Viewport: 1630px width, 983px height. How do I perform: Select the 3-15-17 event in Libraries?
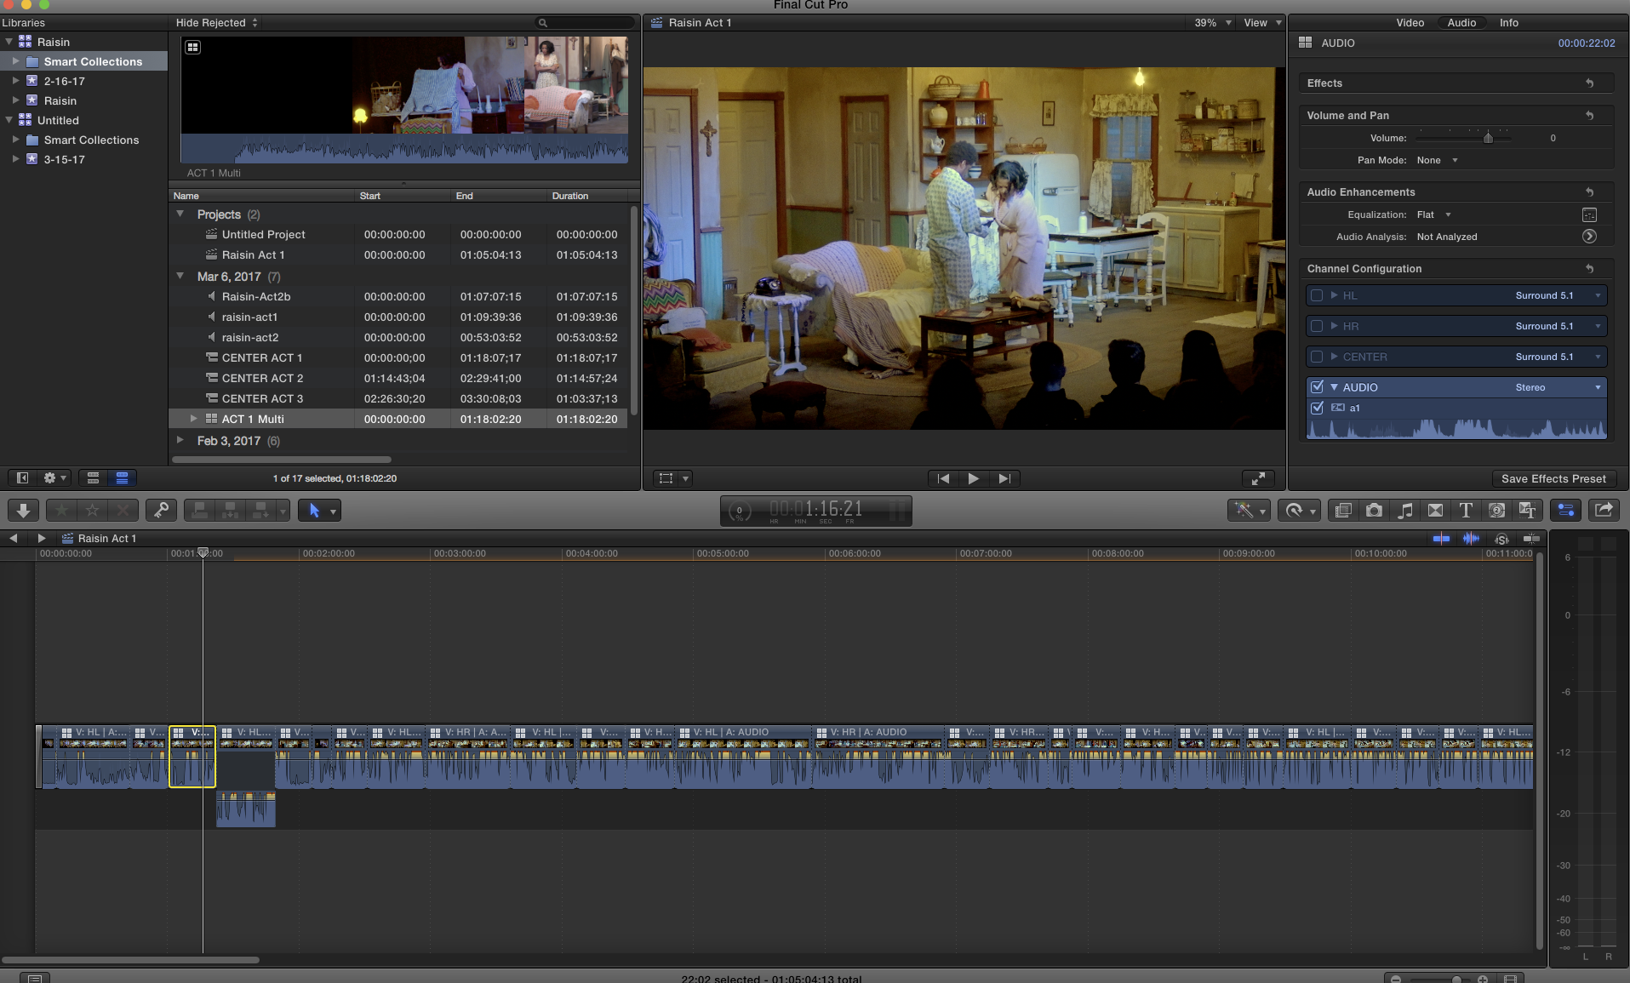(x=64, y=159)
